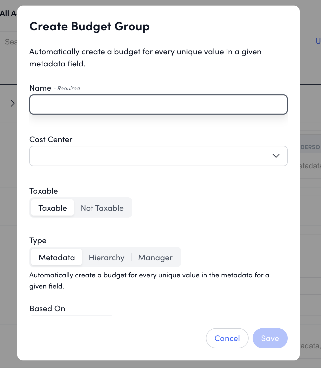This screenshot has height=368, width=321.
Task: Click the Name field label
Action: [40, 88]
